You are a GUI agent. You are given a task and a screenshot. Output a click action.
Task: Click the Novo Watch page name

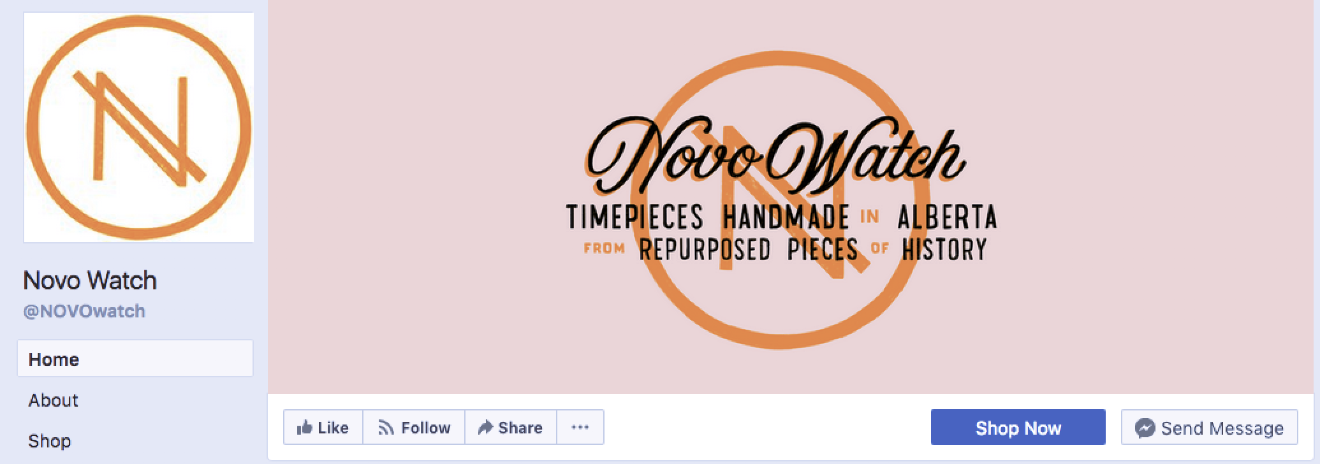(x=90, y=280)
